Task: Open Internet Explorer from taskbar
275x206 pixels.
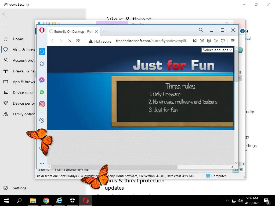Action: click(59, 201)
